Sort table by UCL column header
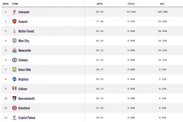This screenshot has height=122, width=183. coord(163,4)
